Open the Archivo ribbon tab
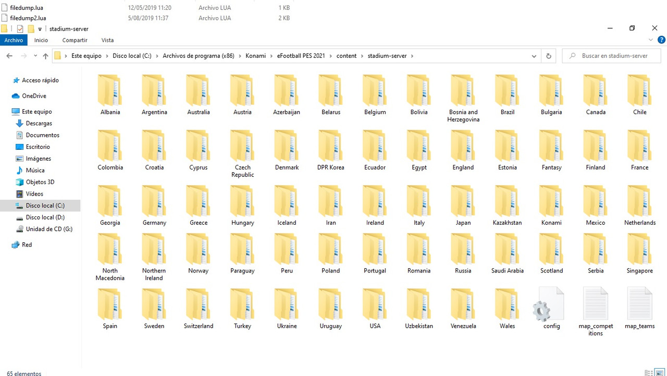 click(14, 40)
